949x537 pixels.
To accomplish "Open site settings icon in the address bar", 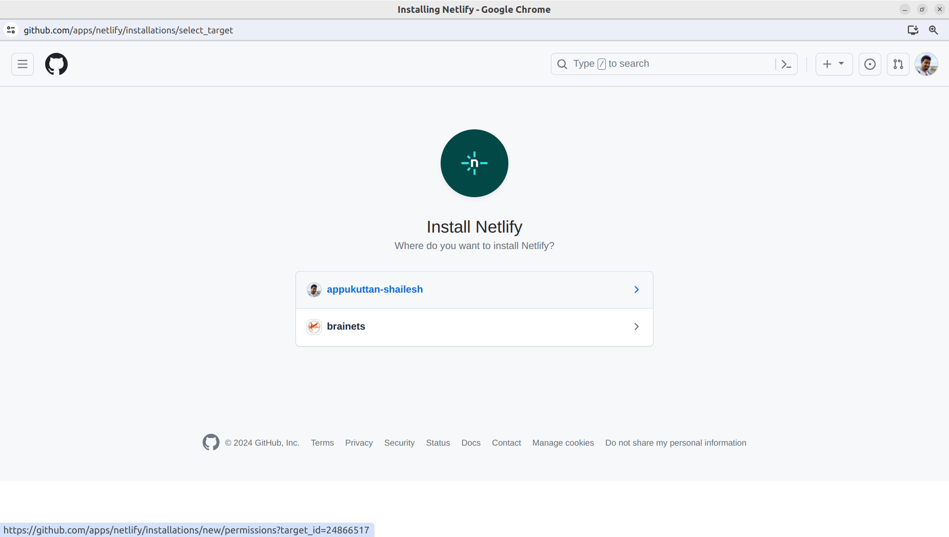I will coord(11,30).
